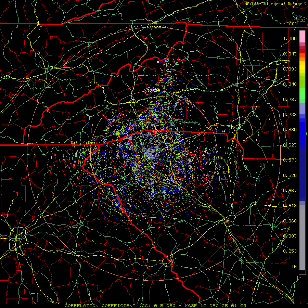
Task: Click the 0.467 scale value
Action: point(290,191)
